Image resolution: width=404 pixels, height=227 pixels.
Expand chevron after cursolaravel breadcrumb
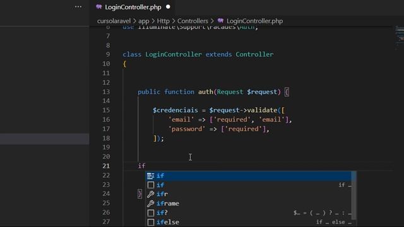134,21
